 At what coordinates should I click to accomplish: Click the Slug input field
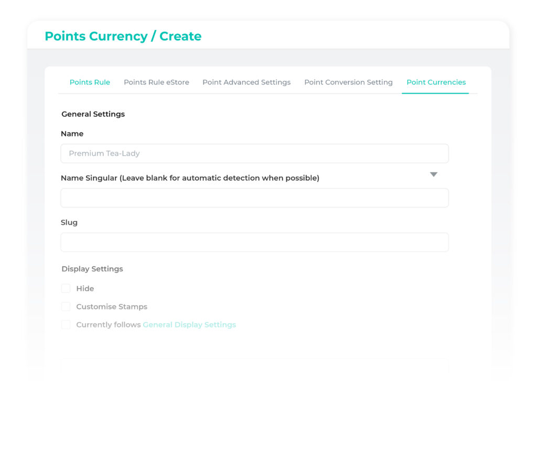[254, 242]
